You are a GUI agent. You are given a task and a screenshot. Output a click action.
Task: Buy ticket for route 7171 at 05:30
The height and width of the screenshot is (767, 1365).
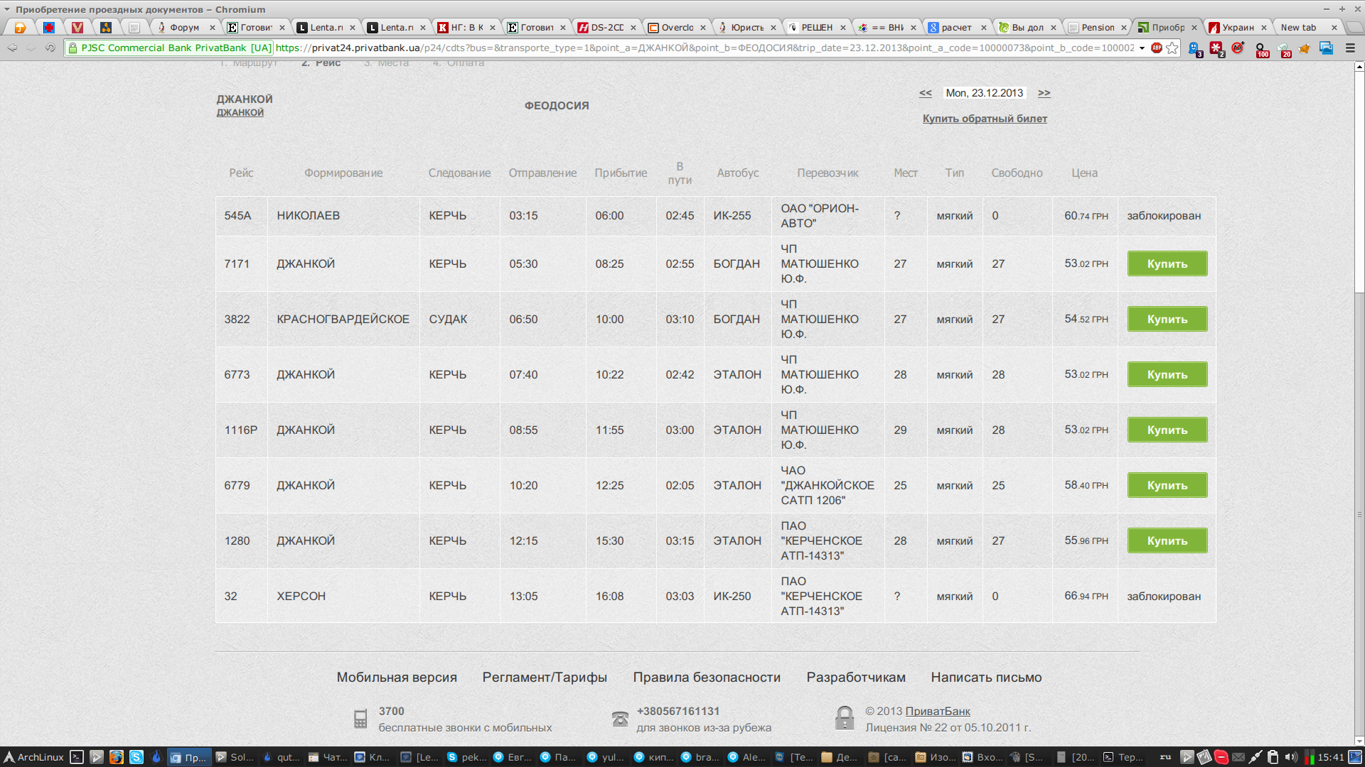click(1167, 263)
